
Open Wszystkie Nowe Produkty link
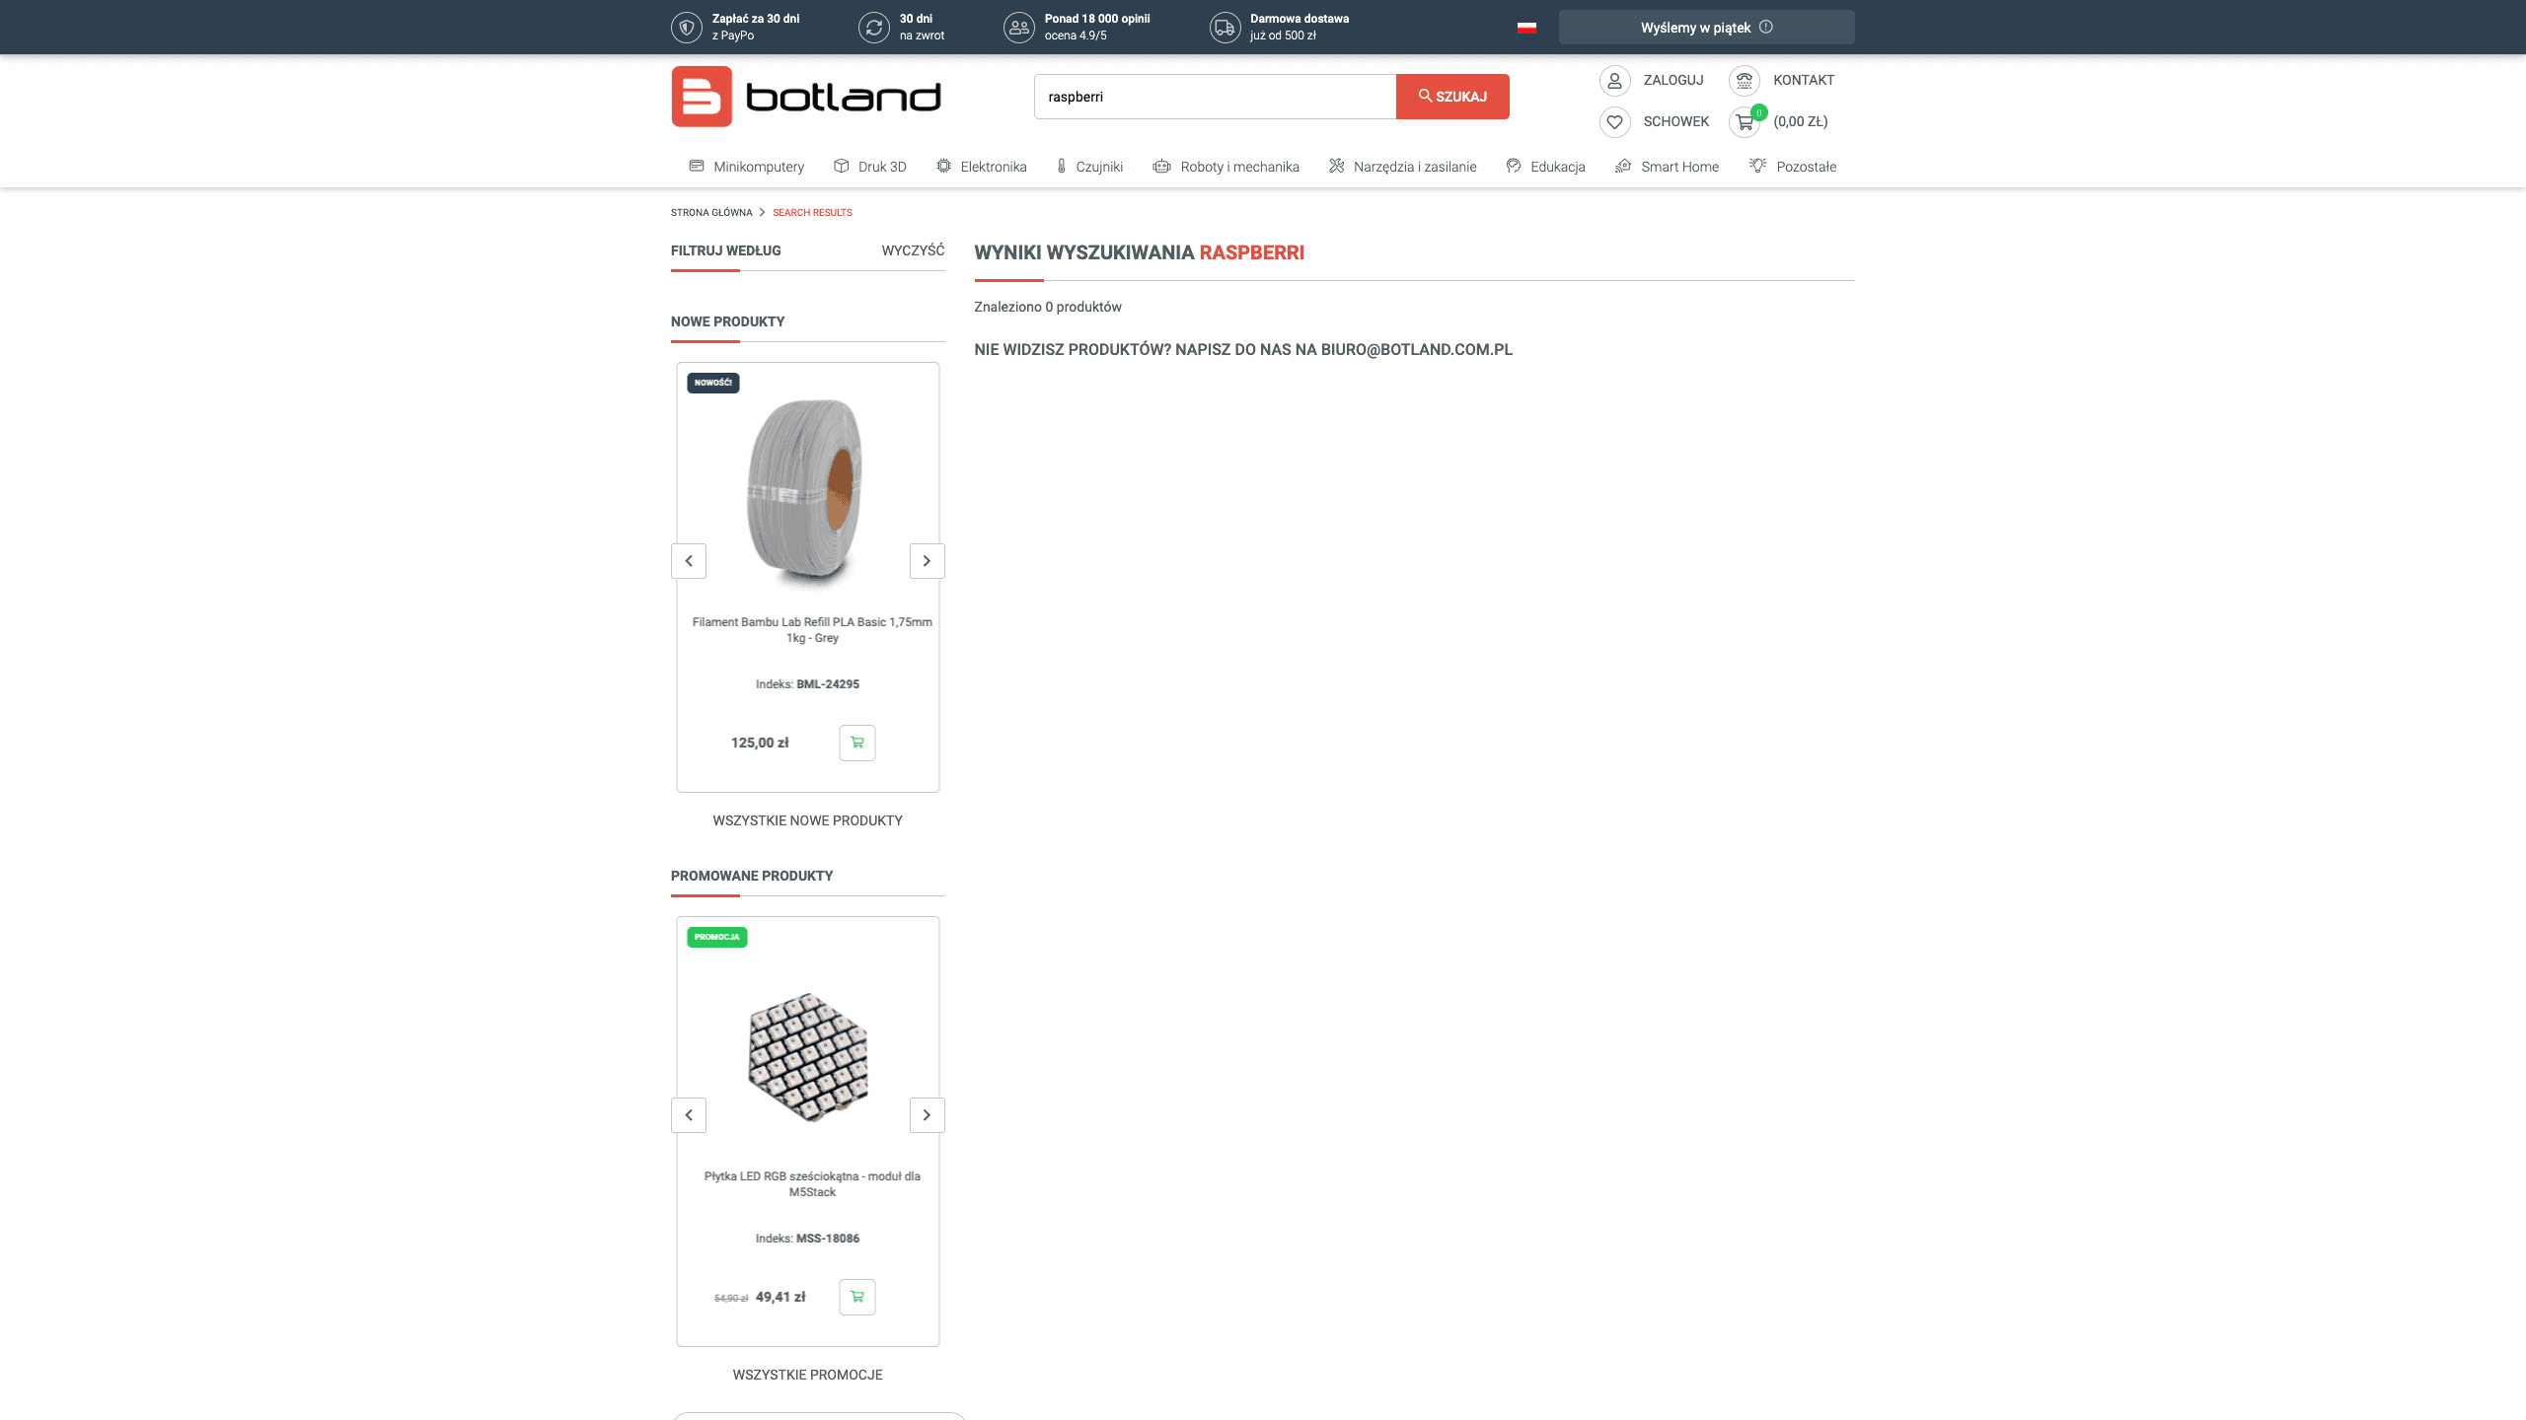pos(807,820)
